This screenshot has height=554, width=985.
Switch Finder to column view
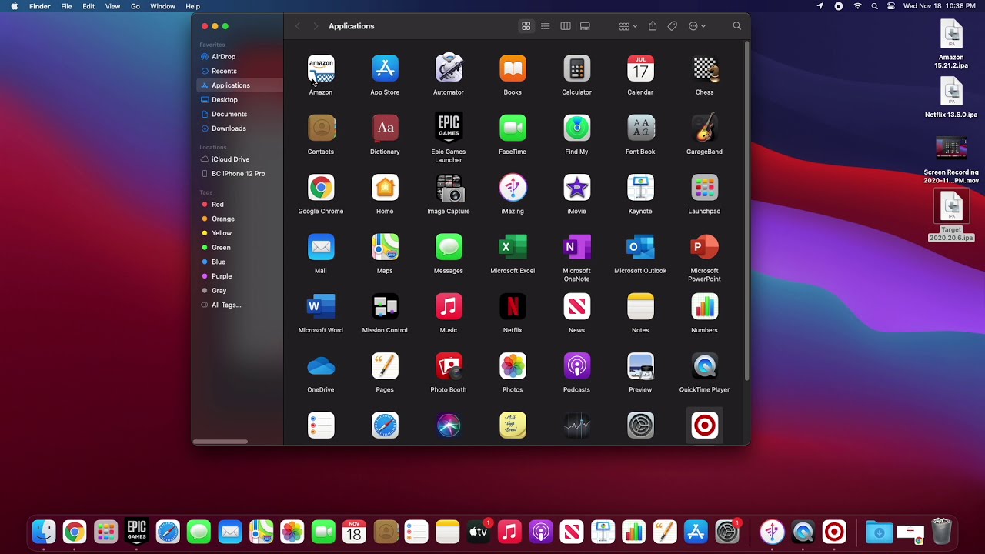click(566, 26)
